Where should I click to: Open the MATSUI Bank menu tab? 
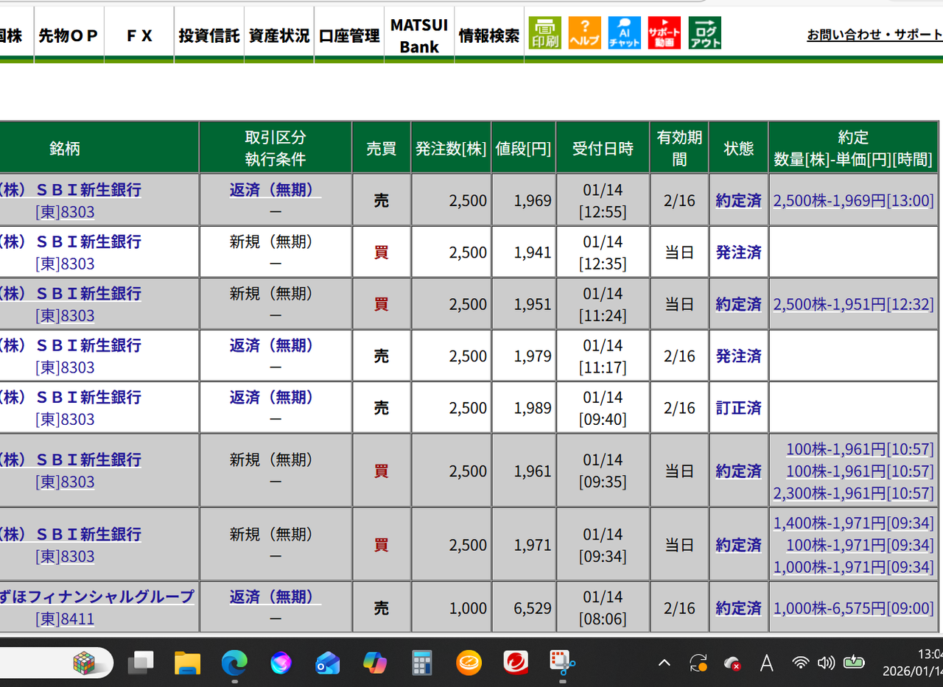click(418, 35)
